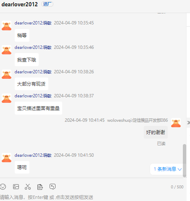Jump to 1 条新消息 notification
This screenshot has height=201, width=190.
[x=168, y=169]
